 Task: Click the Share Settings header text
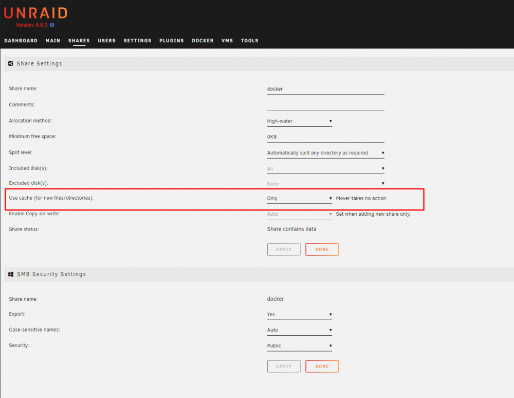(40, 64)
